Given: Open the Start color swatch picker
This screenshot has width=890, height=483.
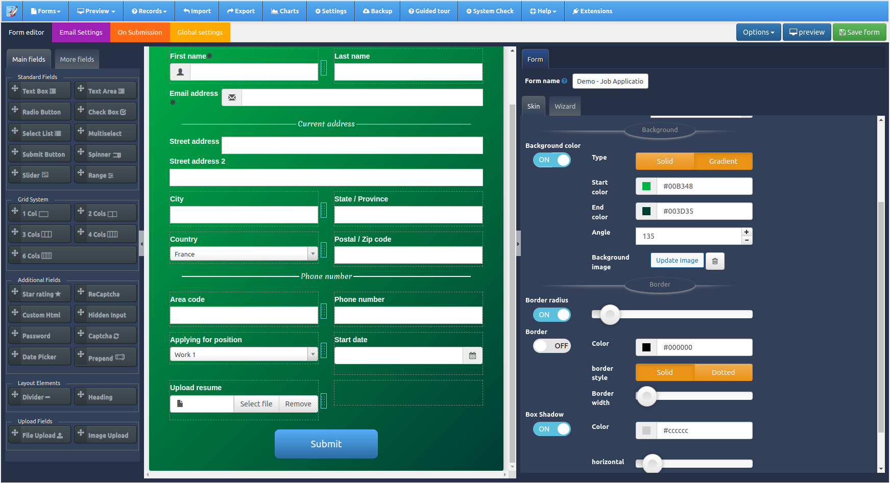Looking at the screenshot, I should (646, 186).
